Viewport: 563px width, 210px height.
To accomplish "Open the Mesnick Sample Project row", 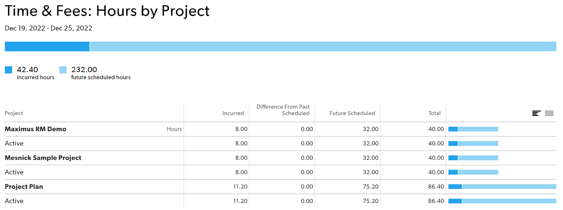I will tap(43, 158).
